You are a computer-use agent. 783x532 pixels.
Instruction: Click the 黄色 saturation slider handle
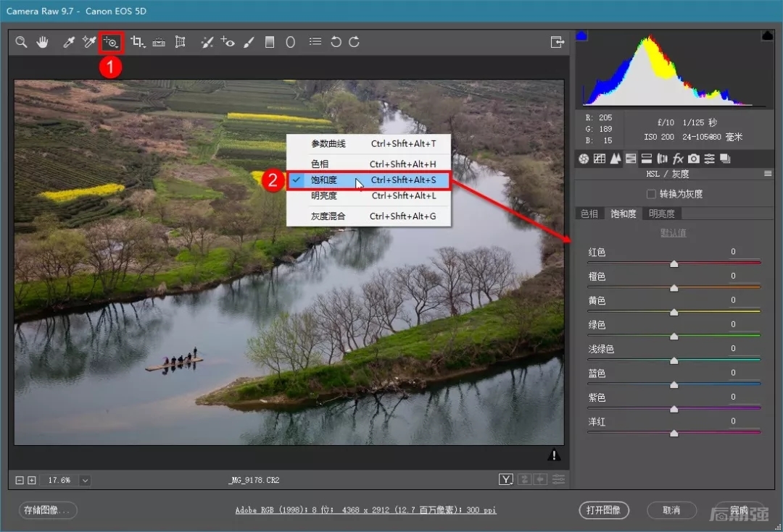tap(674, 312)
